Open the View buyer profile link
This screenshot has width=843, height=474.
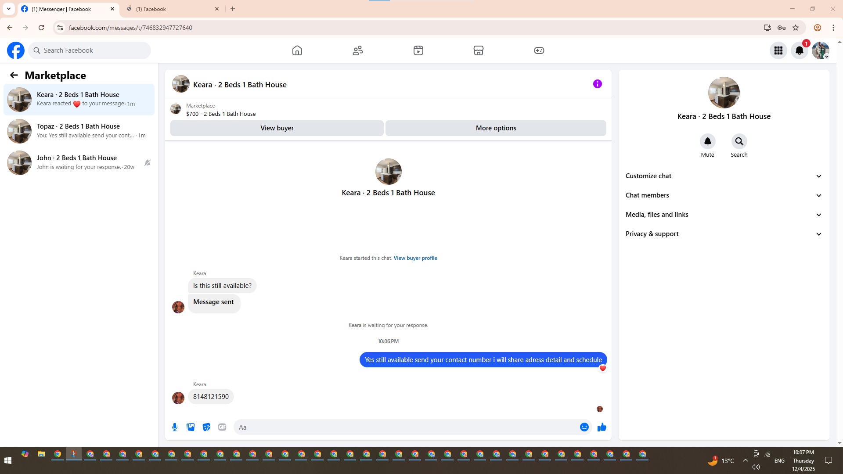415,258
